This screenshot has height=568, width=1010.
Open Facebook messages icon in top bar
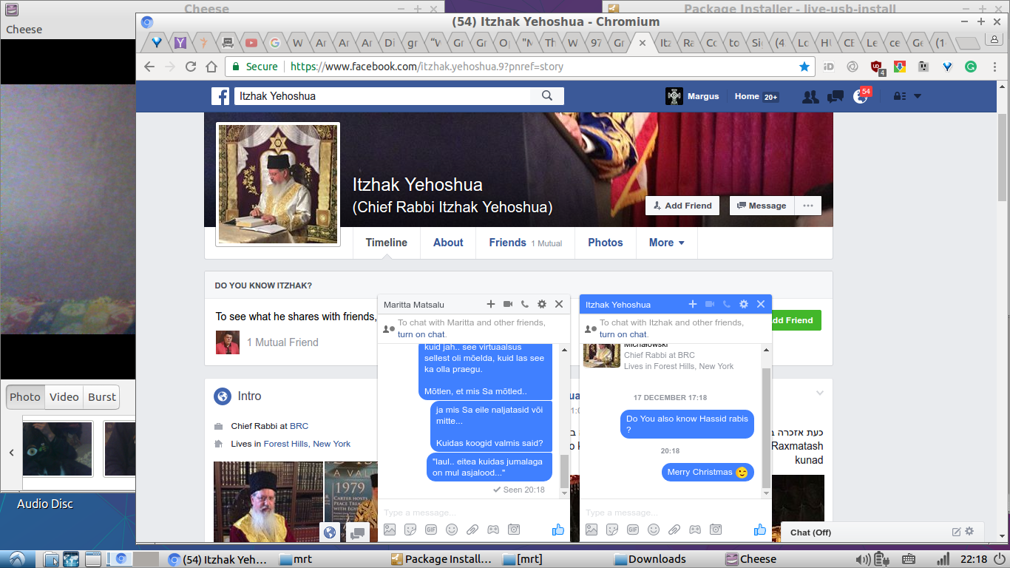[x=836, y=96]
